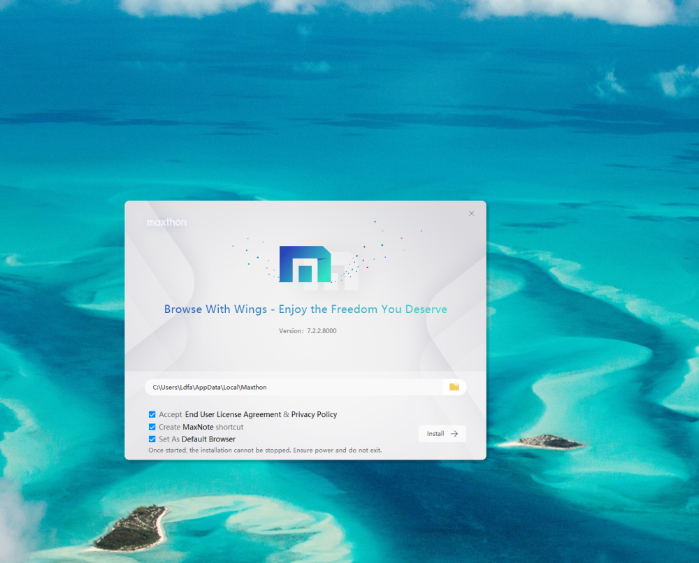Click the installation cannot be stopped warning text
This screenshot has width=699, height=563.
coord(265,451)
